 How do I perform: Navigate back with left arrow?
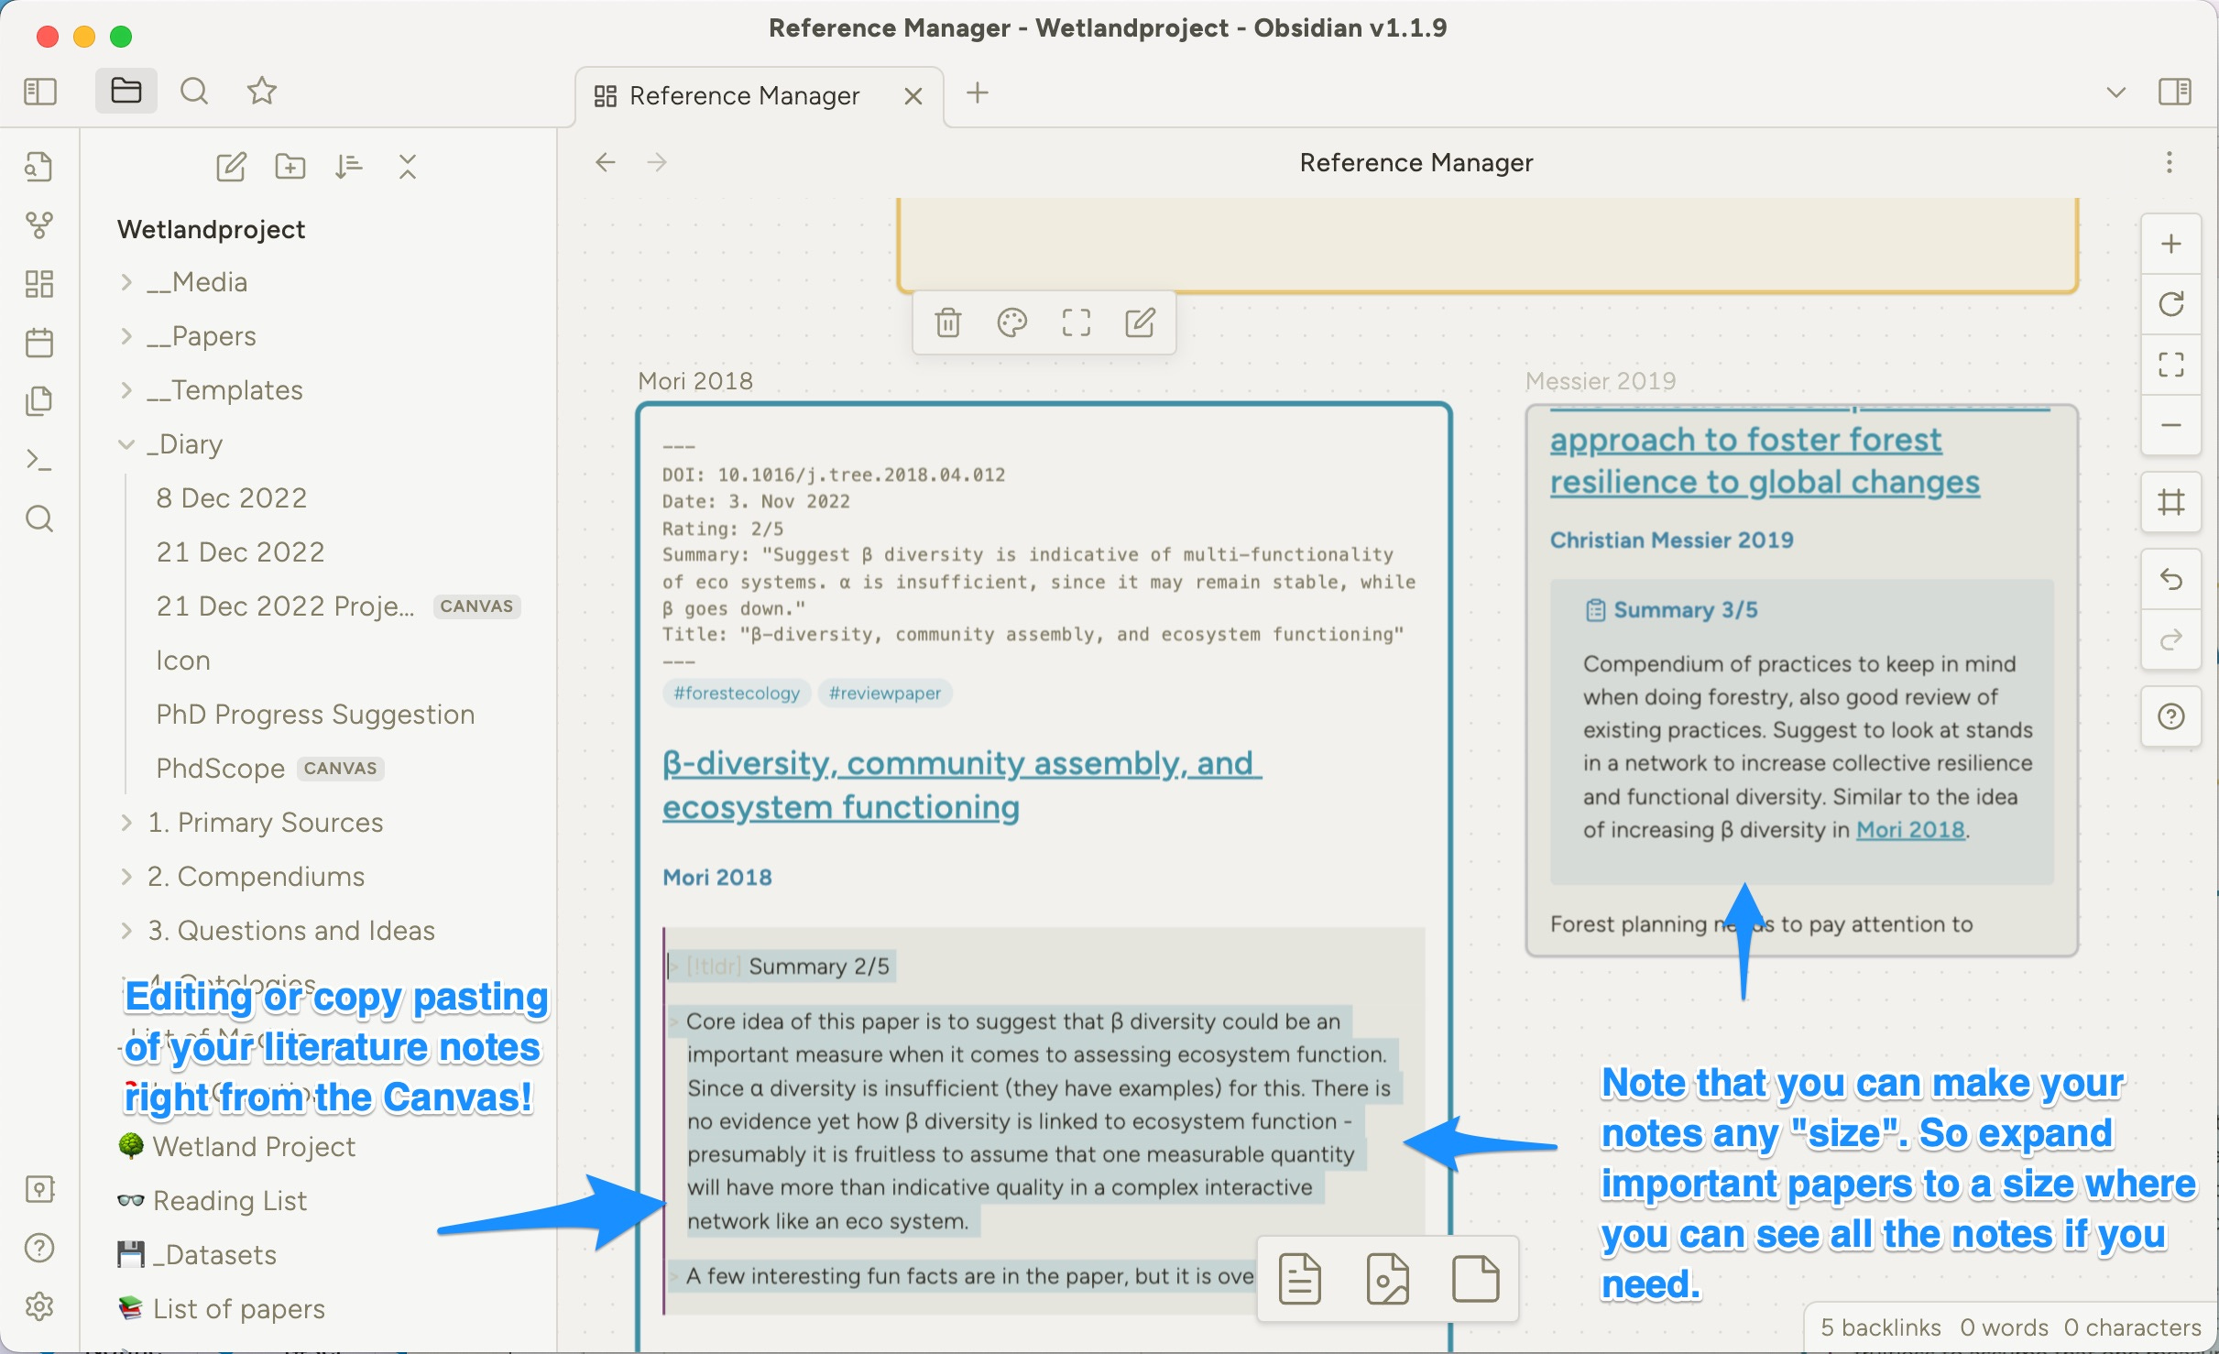606,163
